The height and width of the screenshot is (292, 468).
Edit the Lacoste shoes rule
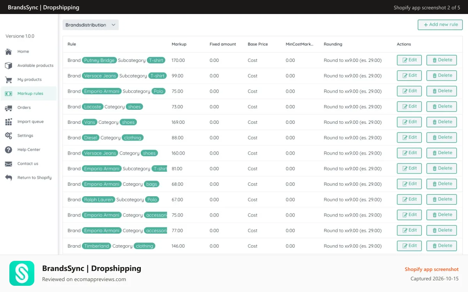point(409,106)
